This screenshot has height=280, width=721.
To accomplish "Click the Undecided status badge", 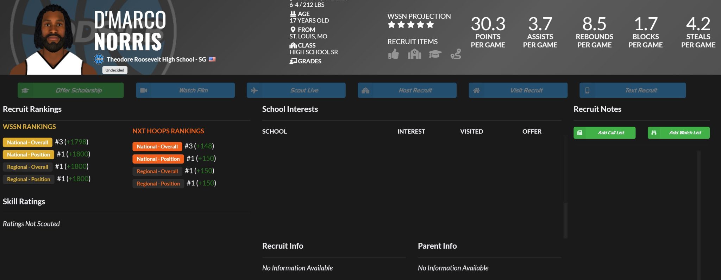I will [115, 70].
